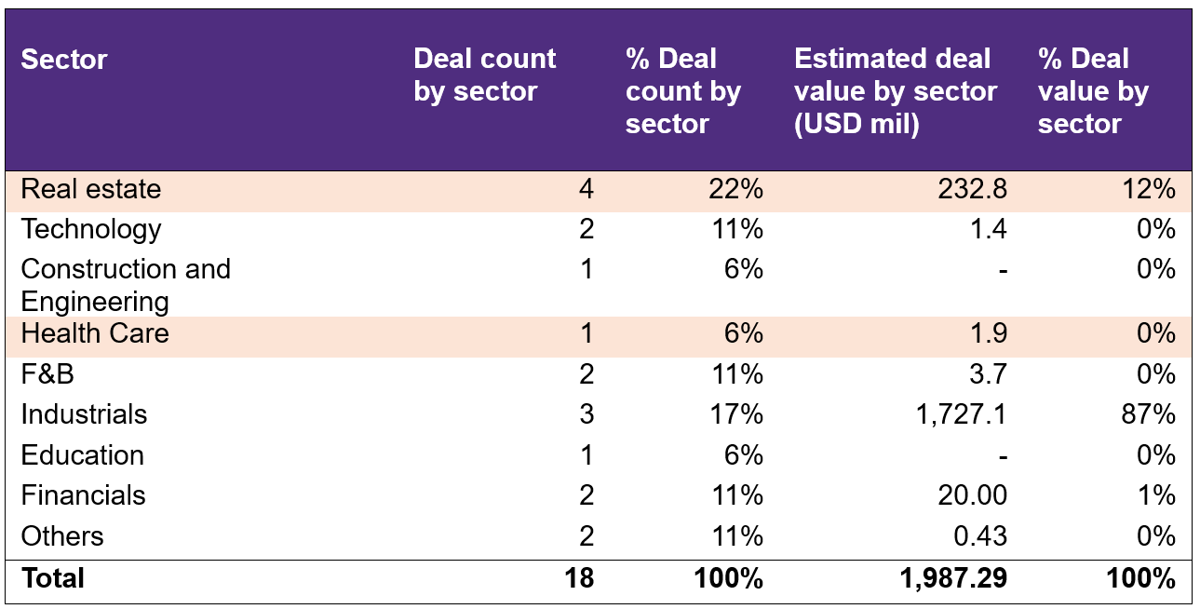Image resolution: width=1200 pixels, height=609 pixels.
Task: Select the Construction and Engineering cell
Action: coord(125,285)
